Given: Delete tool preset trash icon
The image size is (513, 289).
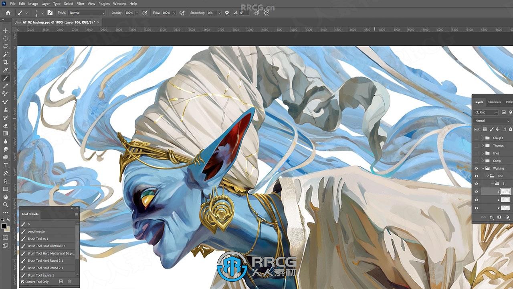Looking at the screenshot, I should point(69,282).
